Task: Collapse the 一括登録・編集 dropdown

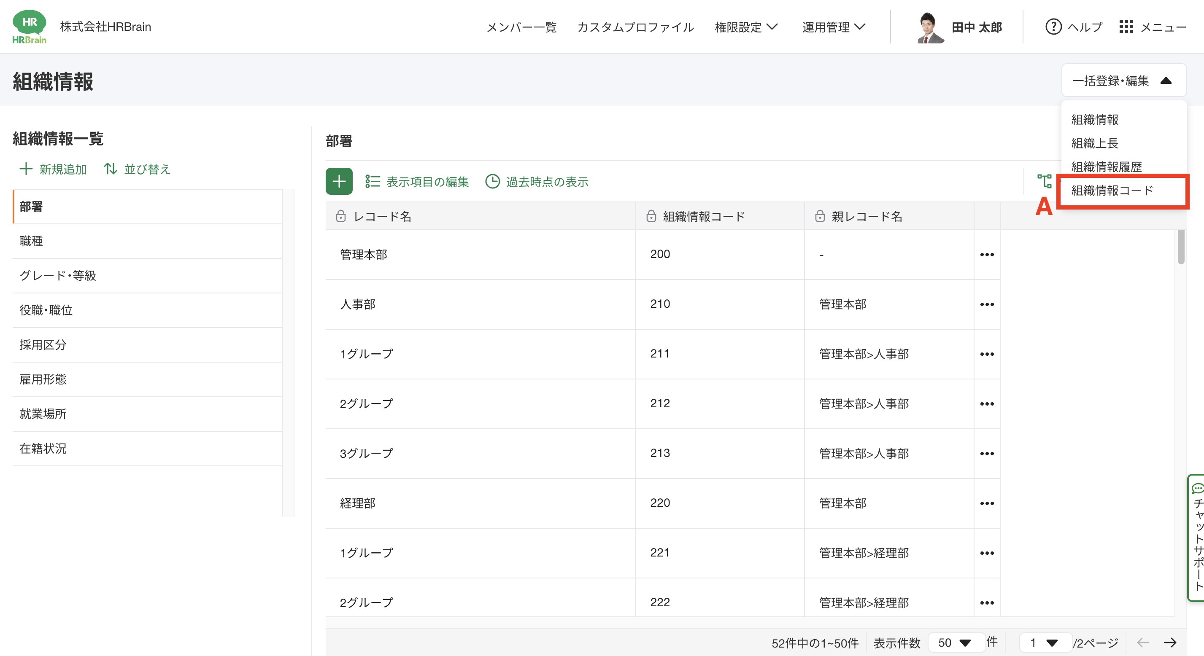Action: point(1123,81)
